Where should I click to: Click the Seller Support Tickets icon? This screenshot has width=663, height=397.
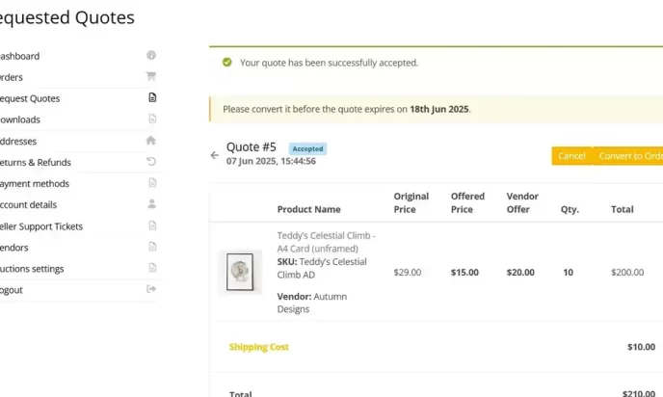click(152, 225)
